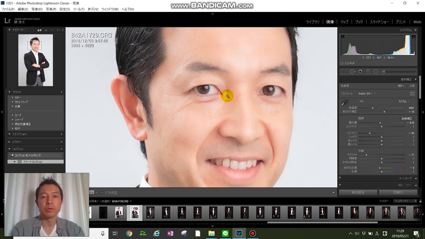Open LINE app from the taskbar
The width and height of the screenshot is (425, 239).
coord(225,233)
